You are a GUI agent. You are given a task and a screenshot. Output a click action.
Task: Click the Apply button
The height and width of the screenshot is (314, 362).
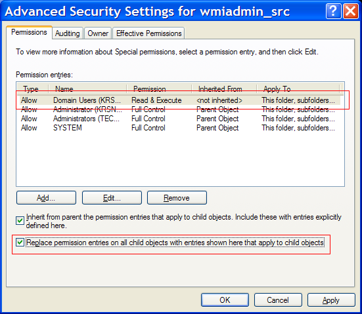coord(331,300)
